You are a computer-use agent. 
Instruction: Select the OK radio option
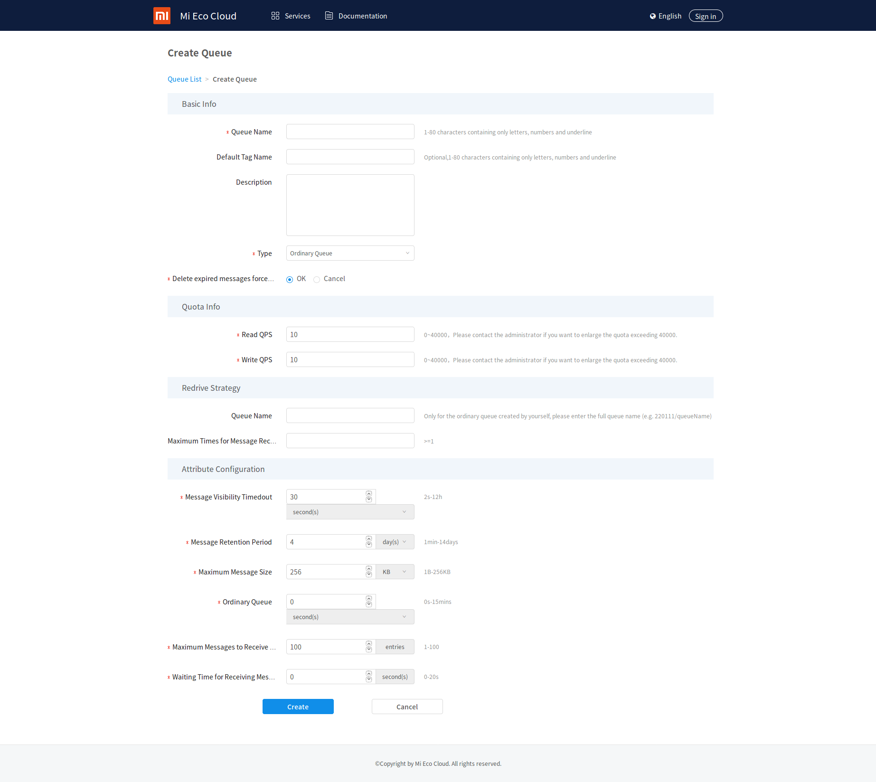pyautogui.click(x=290, y=279)
